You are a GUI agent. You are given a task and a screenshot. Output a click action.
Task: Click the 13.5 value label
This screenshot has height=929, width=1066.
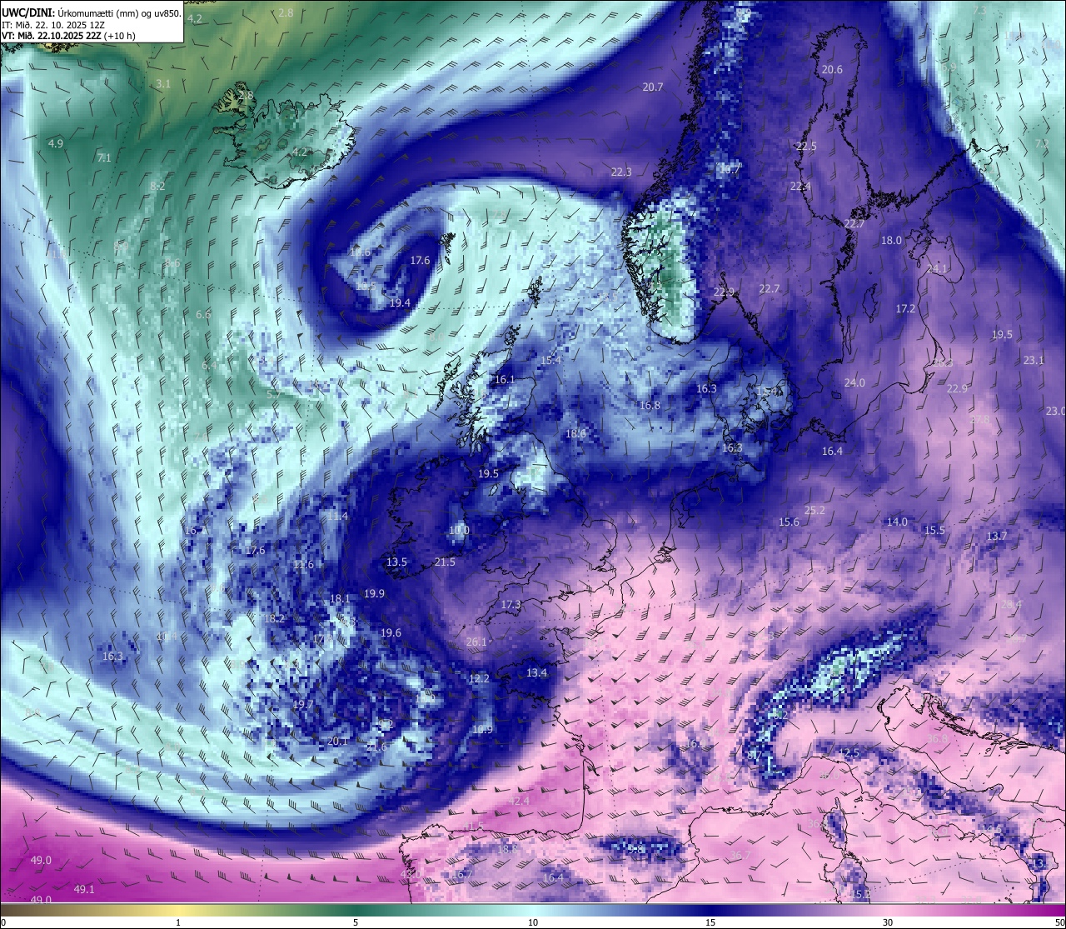point(396,562)
